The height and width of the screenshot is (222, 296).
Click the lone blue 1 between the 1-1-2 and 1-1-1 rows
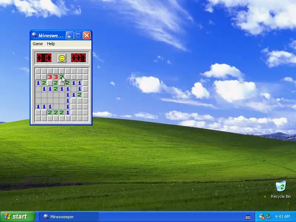[x=68, y=101]
